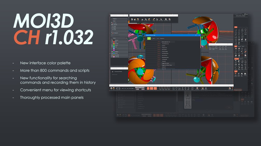Screen dimensions: 261x146
Task: Click the Trim edit icon
Action: (242, 49)
